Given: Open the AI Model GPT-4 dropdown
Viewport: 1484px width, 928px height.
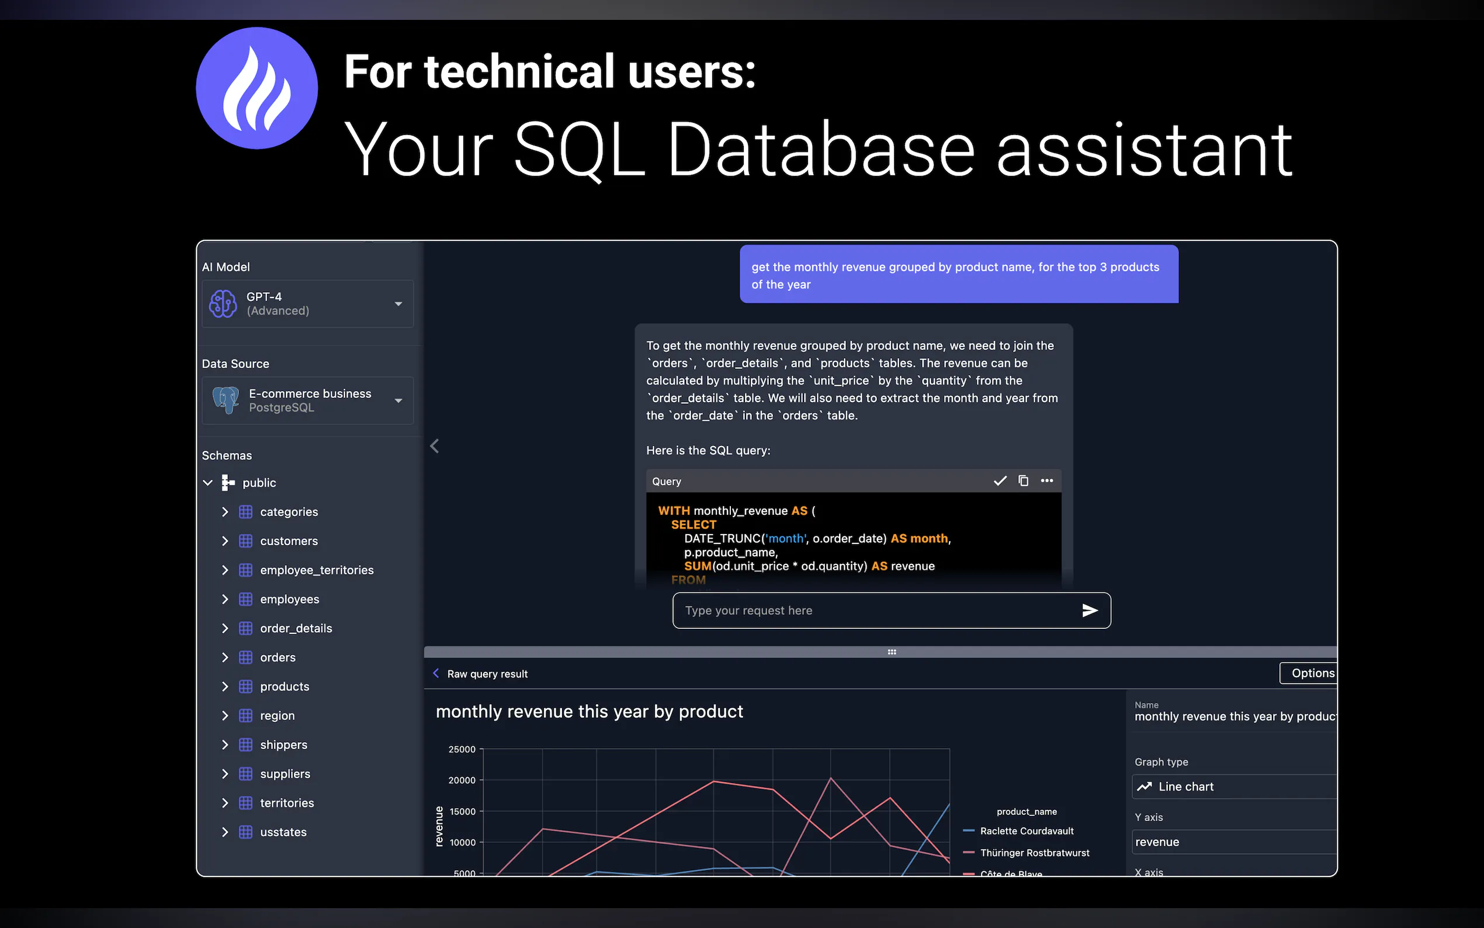Looking at the screenshot, I should point(398,304).
